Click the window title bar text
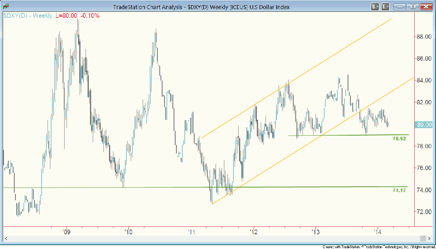Image resolution: width=436 pixels, height=249 pixels. (201, 7)
